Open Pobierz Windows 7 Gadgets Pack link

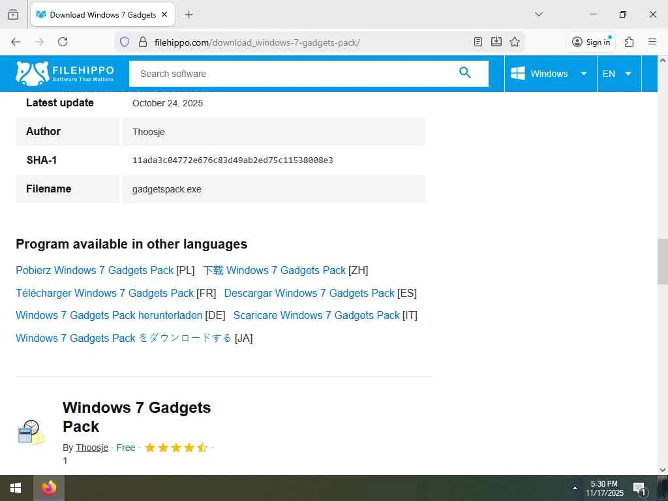(x=95, y=271)
